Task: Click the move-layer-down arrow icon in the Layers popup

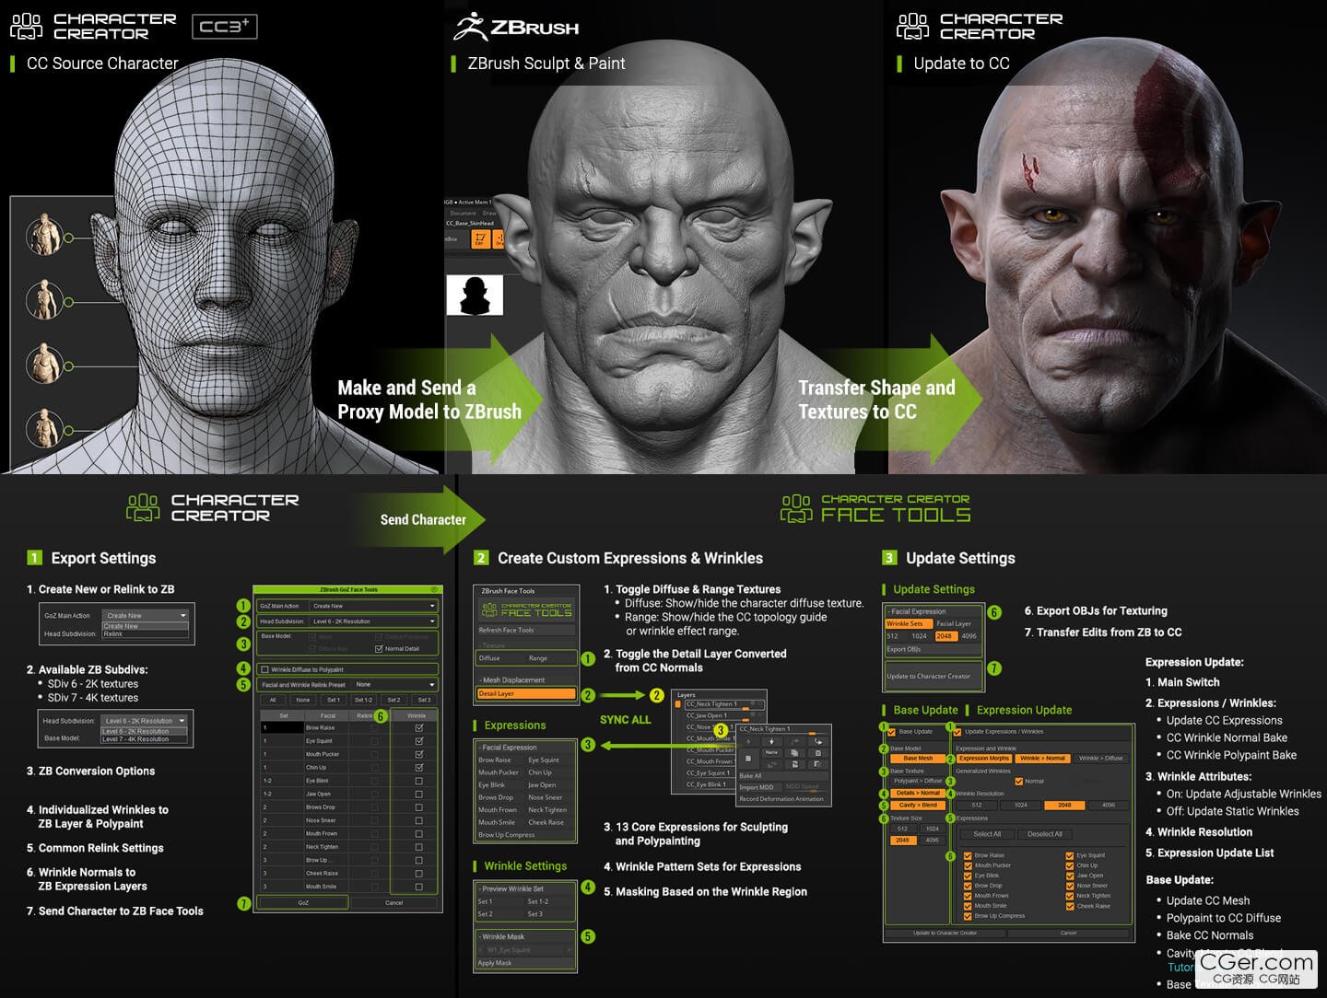Action: coord(771,741)
